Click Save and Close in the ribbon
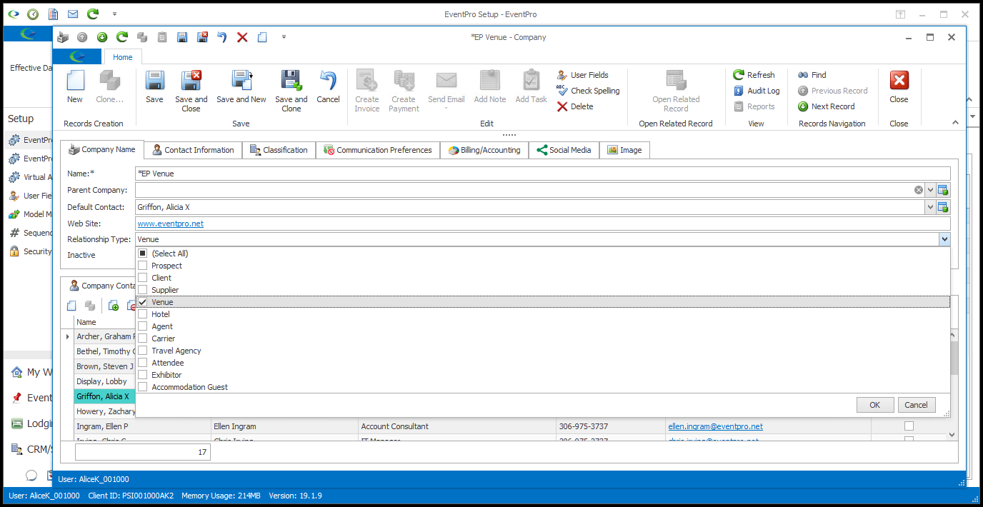Image resolution: width=983 pixels, height=507 pixels. click(191, 91)
